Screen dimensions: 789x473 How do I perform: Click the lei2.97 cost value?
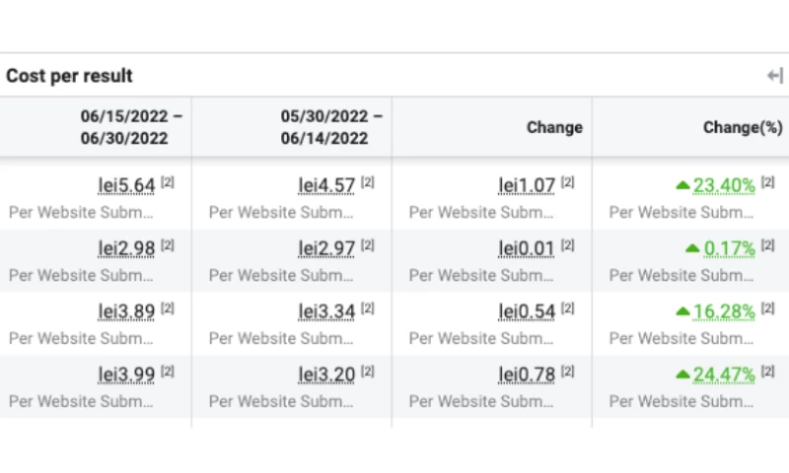(x=326, y=248)
